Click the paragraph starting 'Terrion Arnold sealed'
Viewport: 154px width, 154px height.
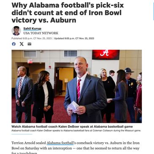(x=76, y=148)
